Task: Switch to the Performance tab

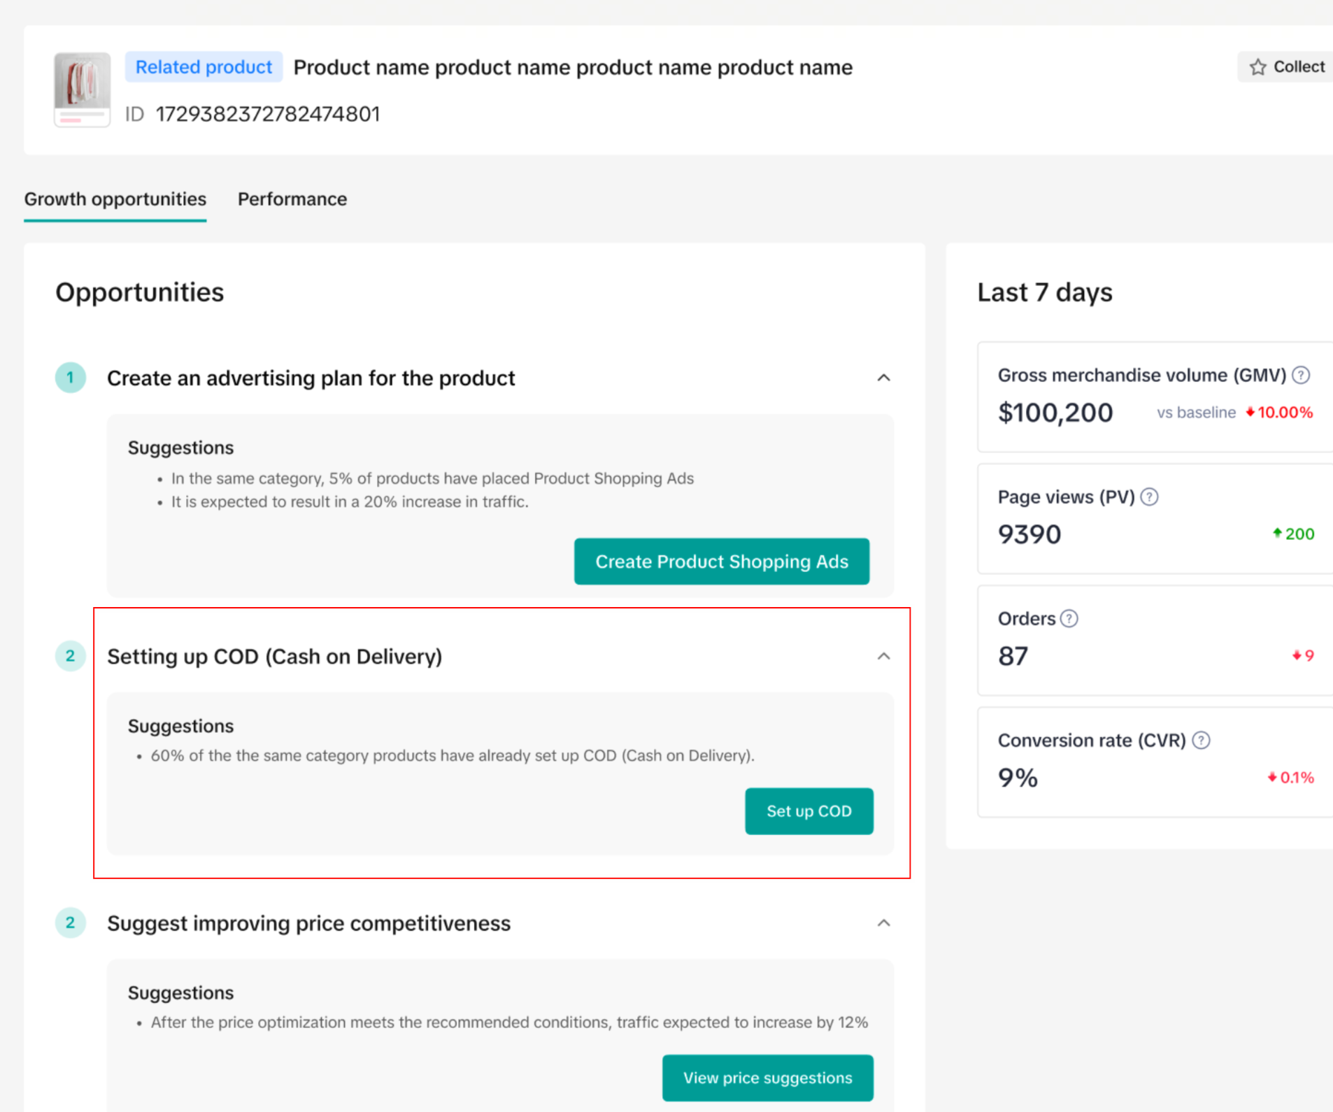Action: 292,199
